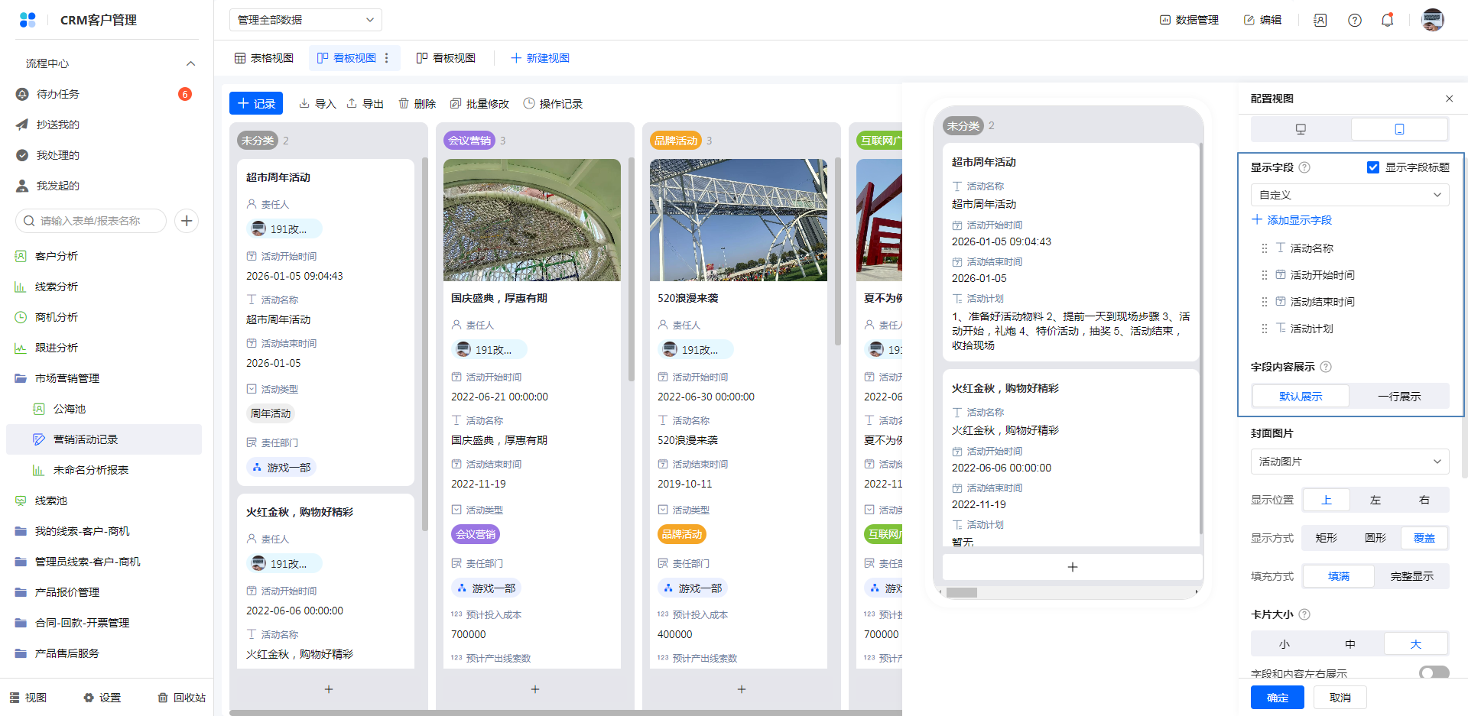The height and width of the screenshot is (716, 1468).
Task: Open the three-dot menu on 看板视图 tab
Action: click(387, 58)
